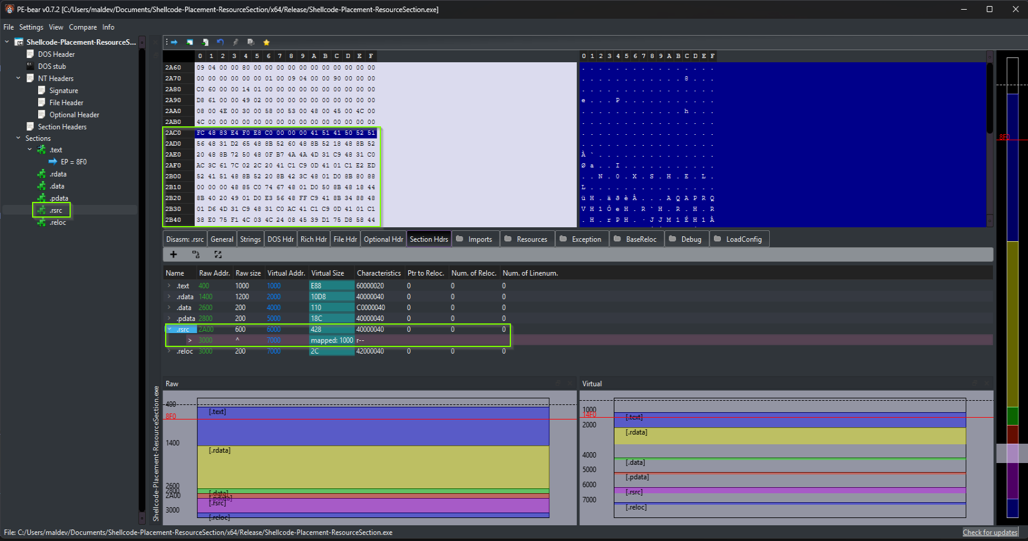Switch to the Disasm: .rsrc tab
The height and width of the screenshot is (541, 1028).
(185, 239)
